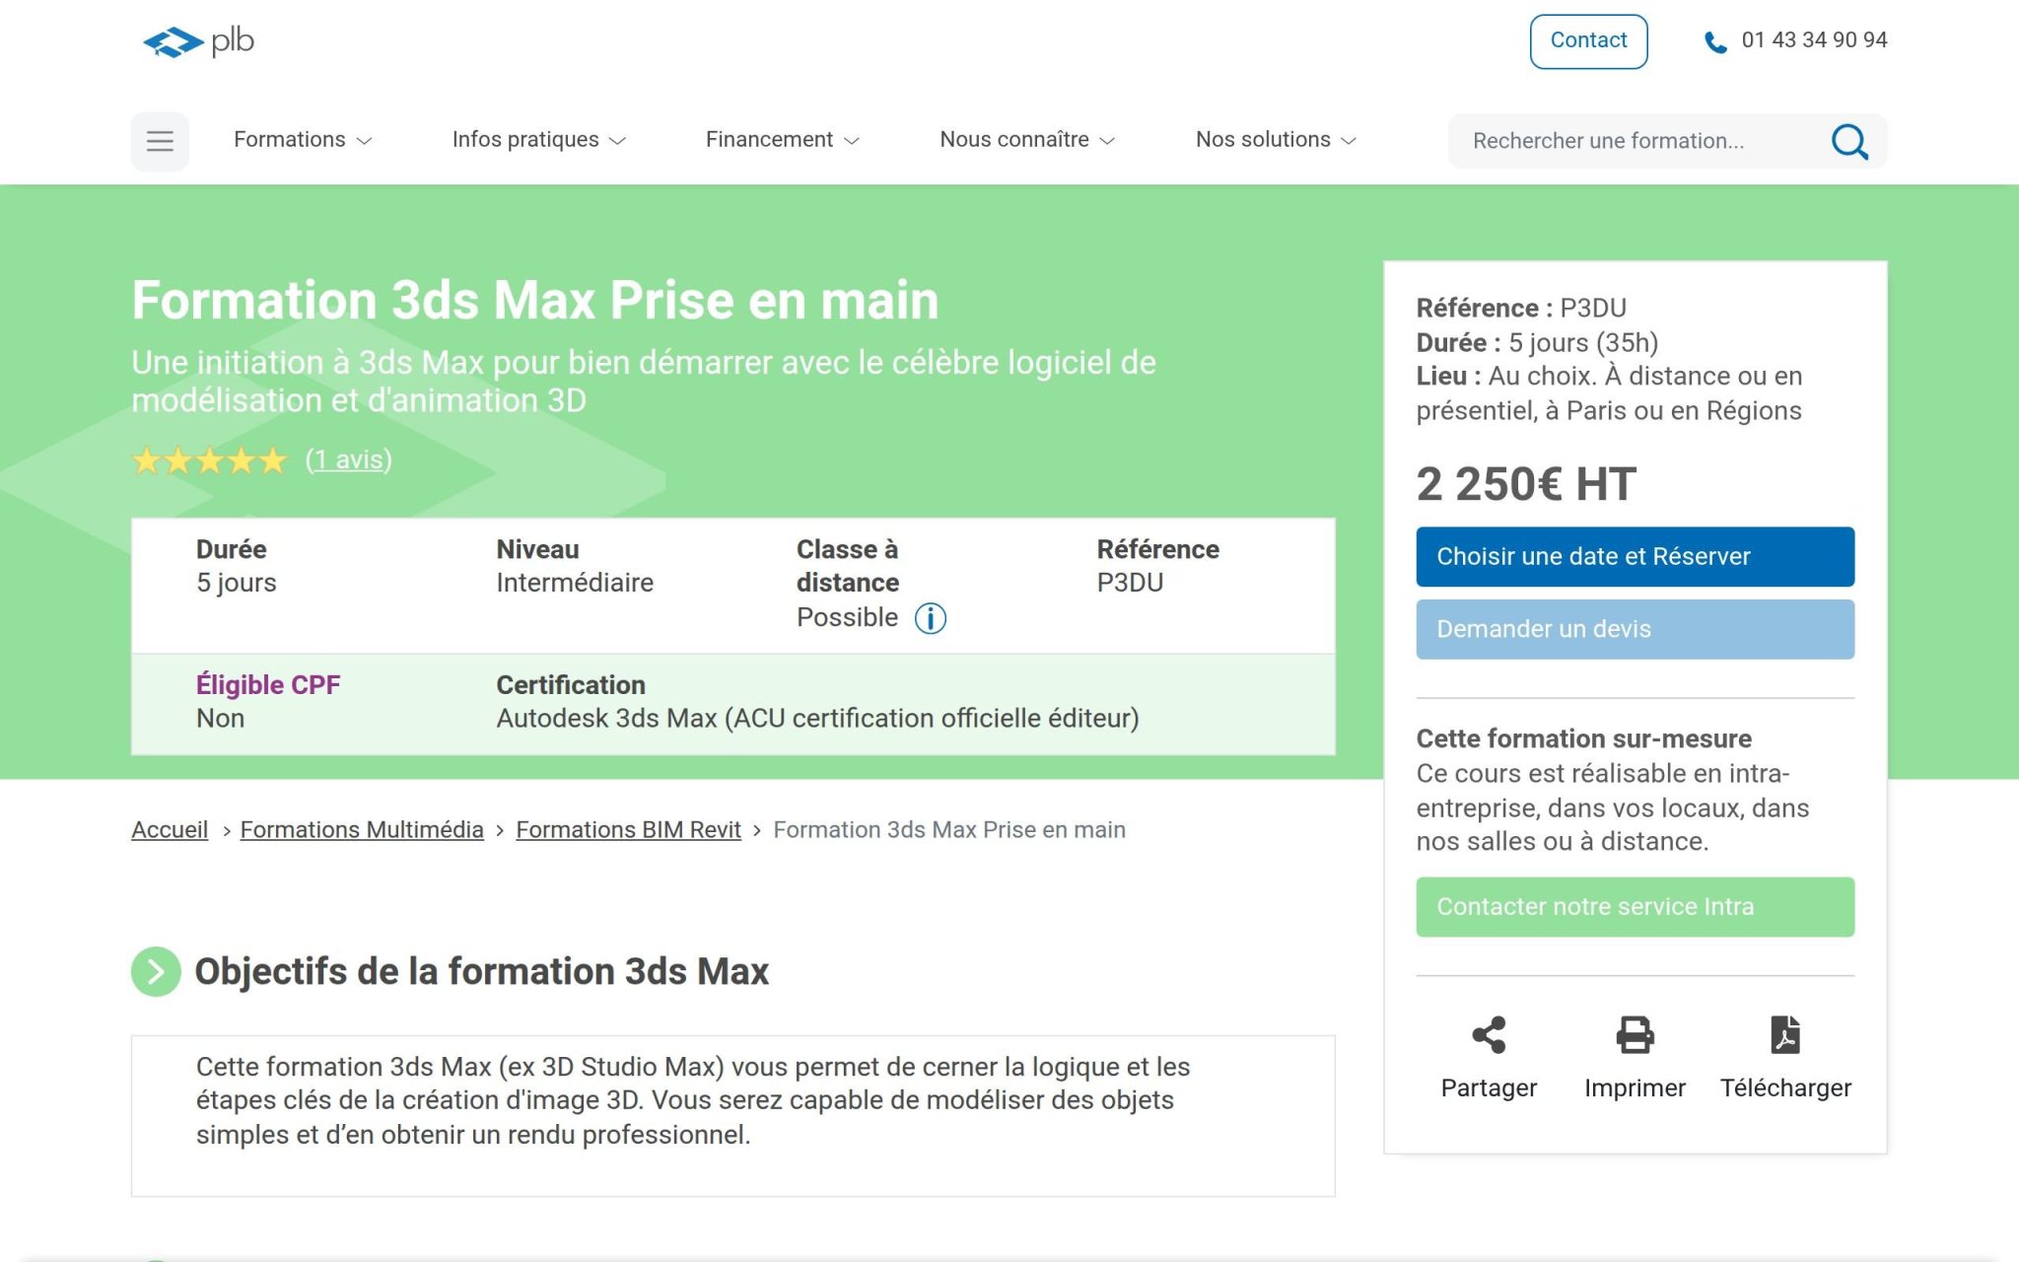Viewport: 2019px width, 1262px height.
Task: Click the Imprimer label
Action: coord(1635,1088)
